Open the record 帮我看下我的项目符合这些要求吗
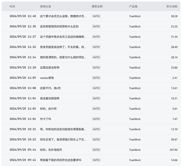182x166 pixels. coord(61,160)
